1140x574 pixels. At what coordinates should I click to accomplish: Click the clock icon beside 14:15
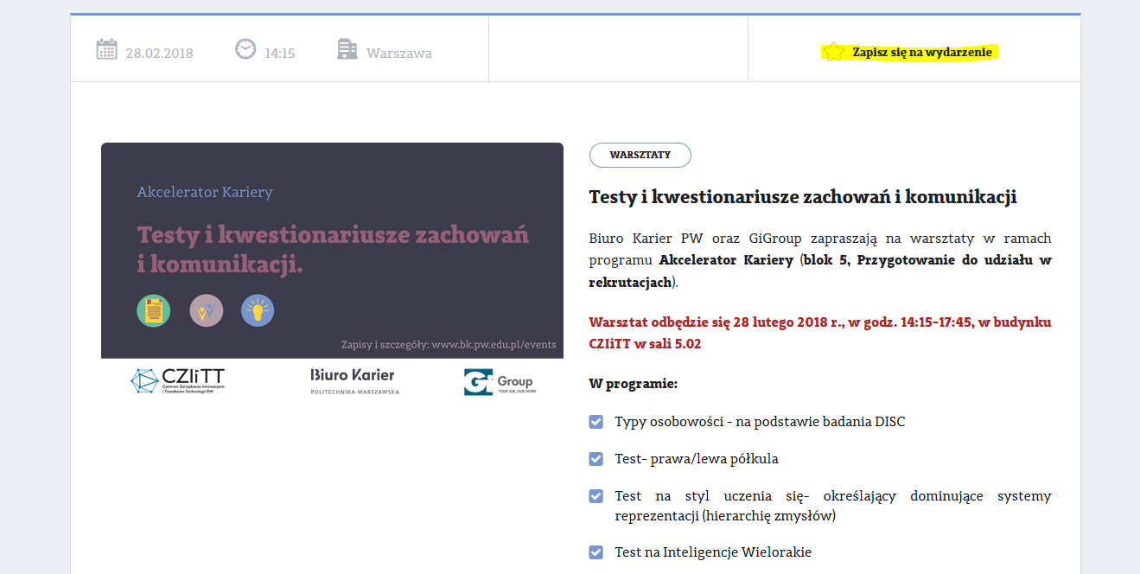(245, 49)
